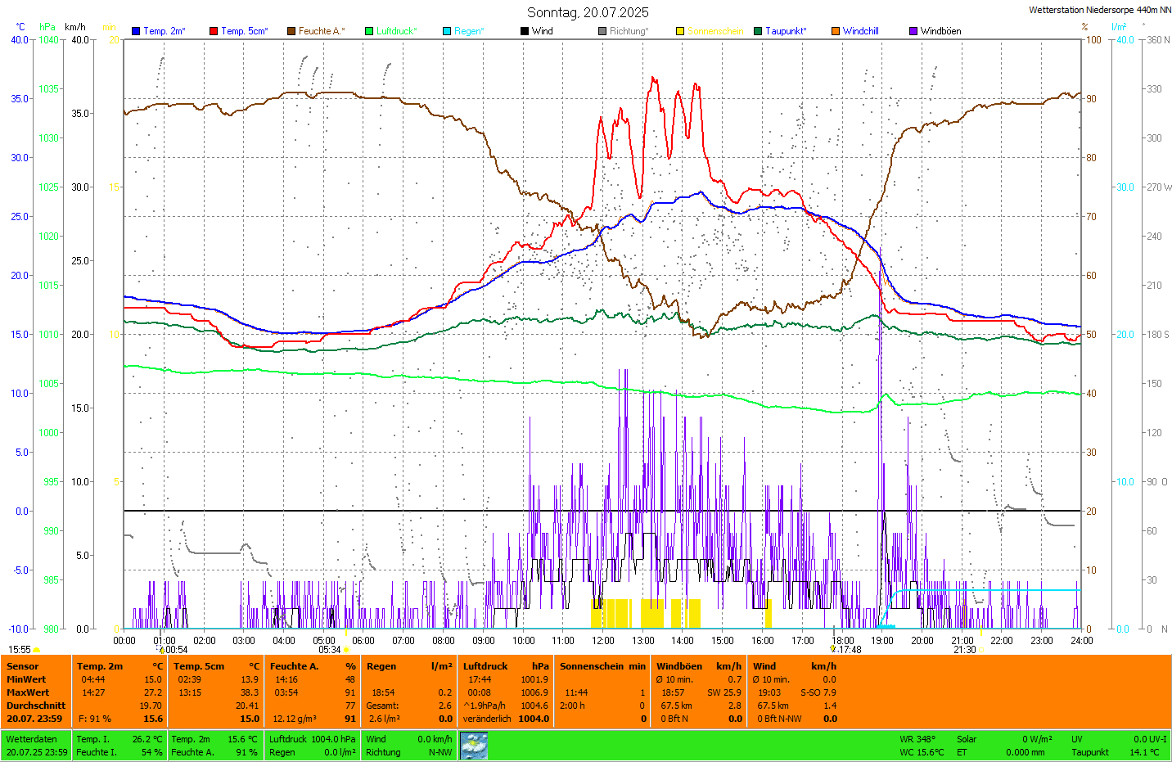Click the sunrise marker at 05:34
This screenshot has width=1172, height=762.
point(346,650)
